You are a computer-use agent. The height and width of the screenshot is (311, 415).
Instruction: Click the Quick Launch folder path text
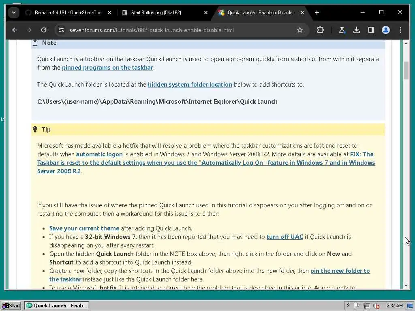[157, 102]
